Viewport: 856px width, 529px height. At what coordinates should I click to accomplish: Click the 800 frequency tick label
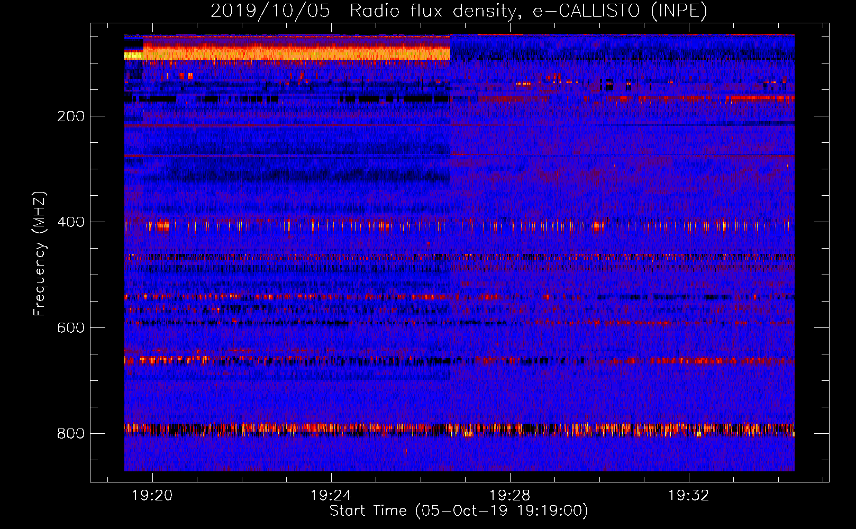[x=71, y=434]
